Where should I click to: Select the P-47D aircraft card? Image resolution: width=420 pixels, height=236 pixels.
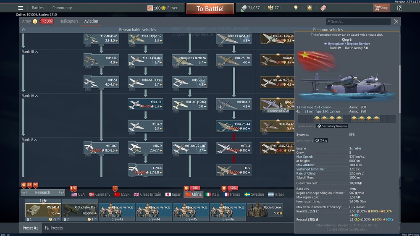pos(101,60)
